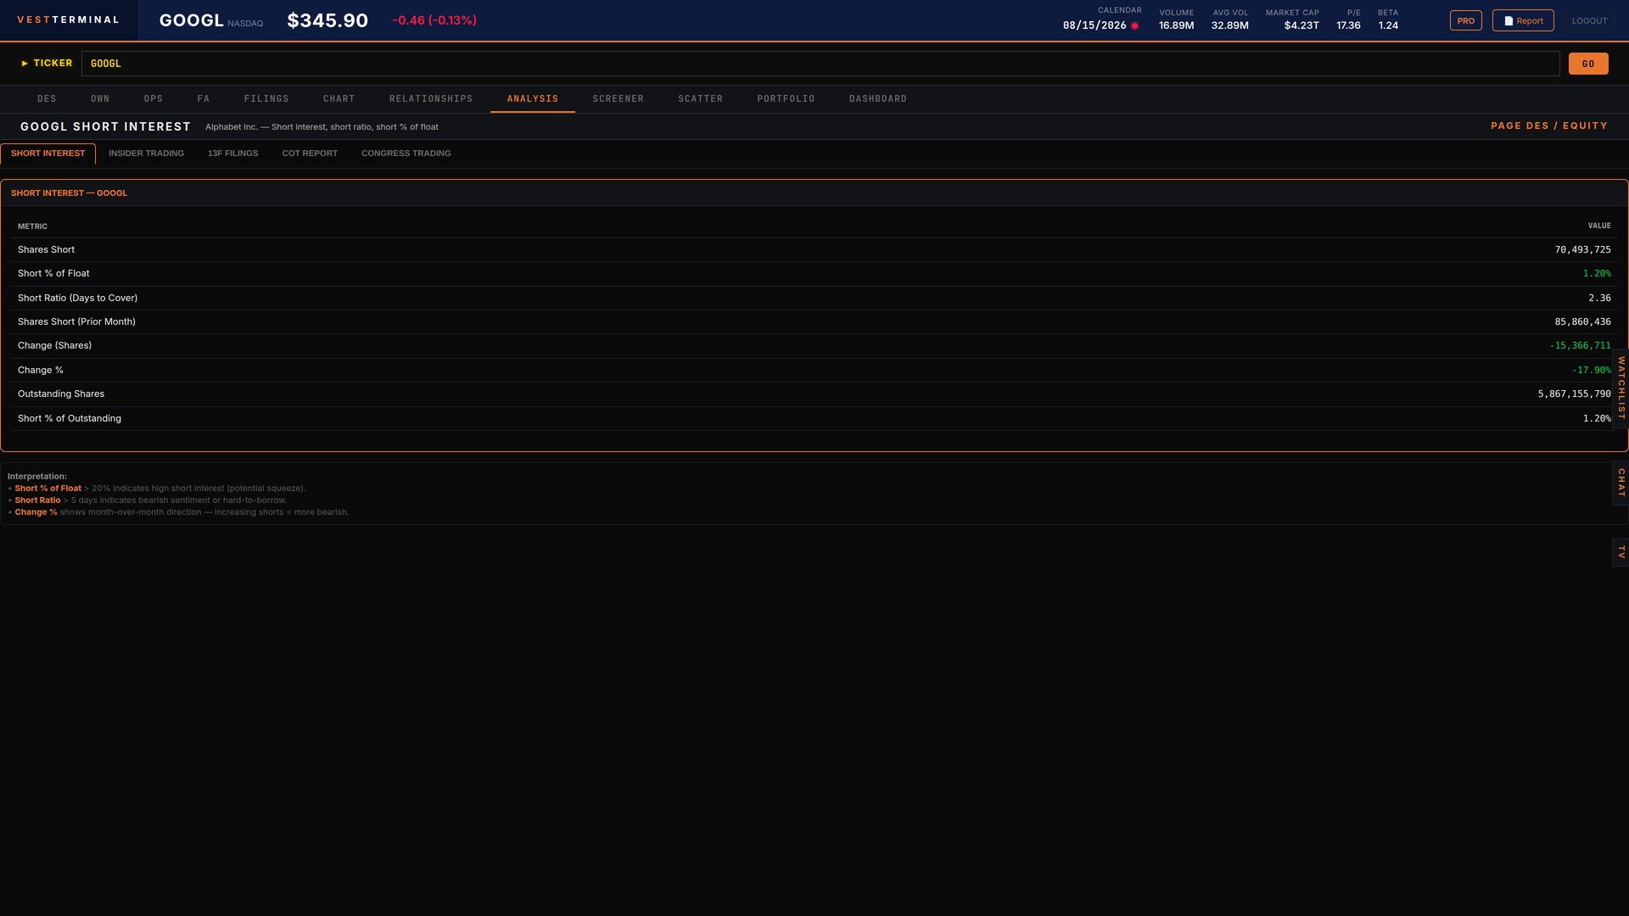This screenshot has width=1629, height=916.
Task: Go to the RELATIONSHIPS tab
Action: [x=431, y=99]
